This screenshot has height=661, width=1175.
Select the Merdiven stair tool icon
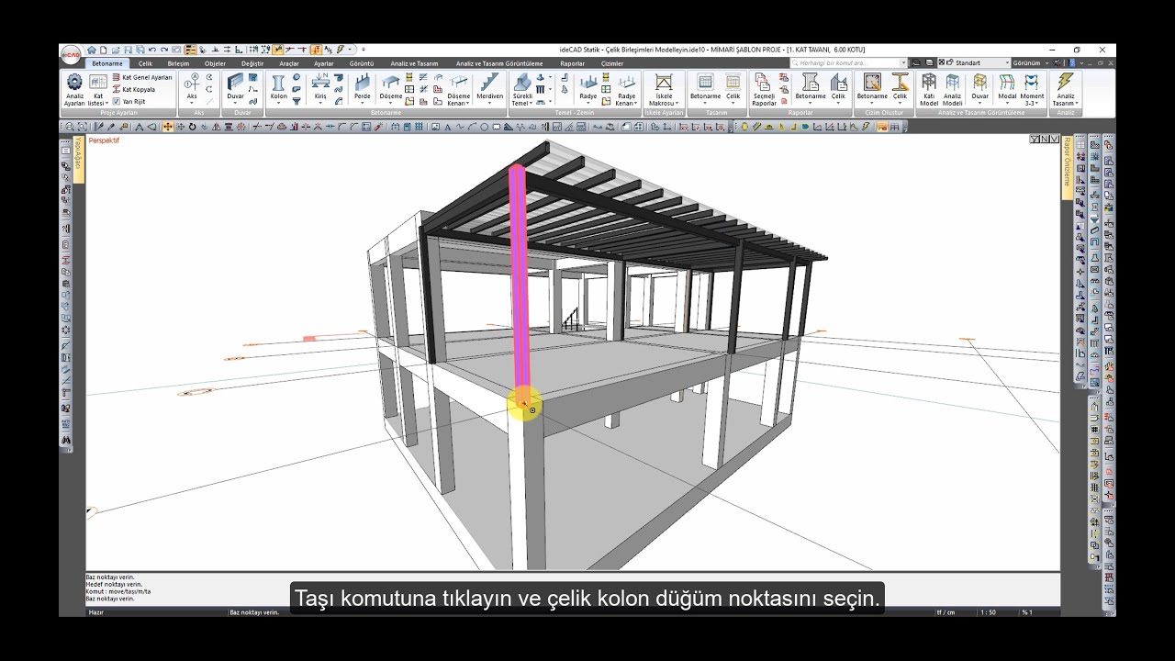pos(489,83)
